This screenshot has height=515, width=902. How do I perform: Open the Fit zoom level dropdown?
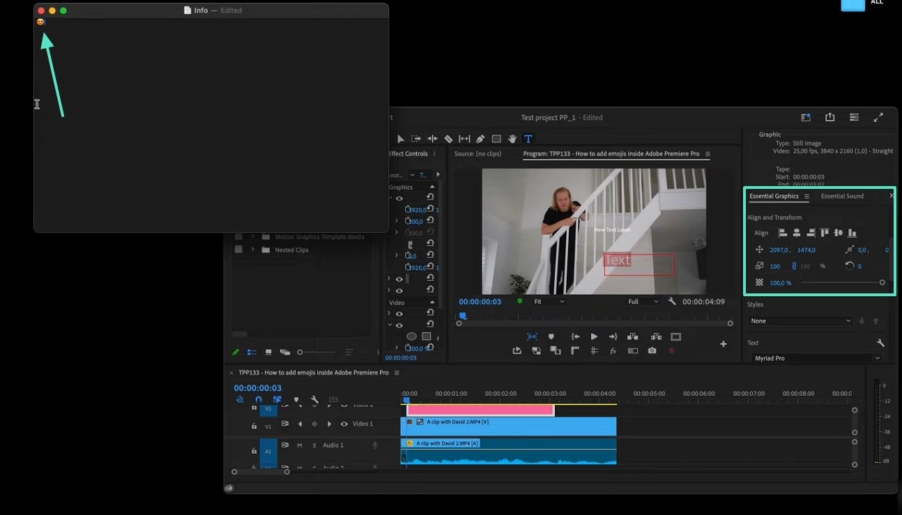[x=549, y=301]
